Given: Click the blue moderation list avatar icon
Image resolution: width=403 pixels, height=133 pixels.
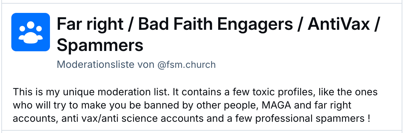Looking at the screenshot, I should (31, 32).
